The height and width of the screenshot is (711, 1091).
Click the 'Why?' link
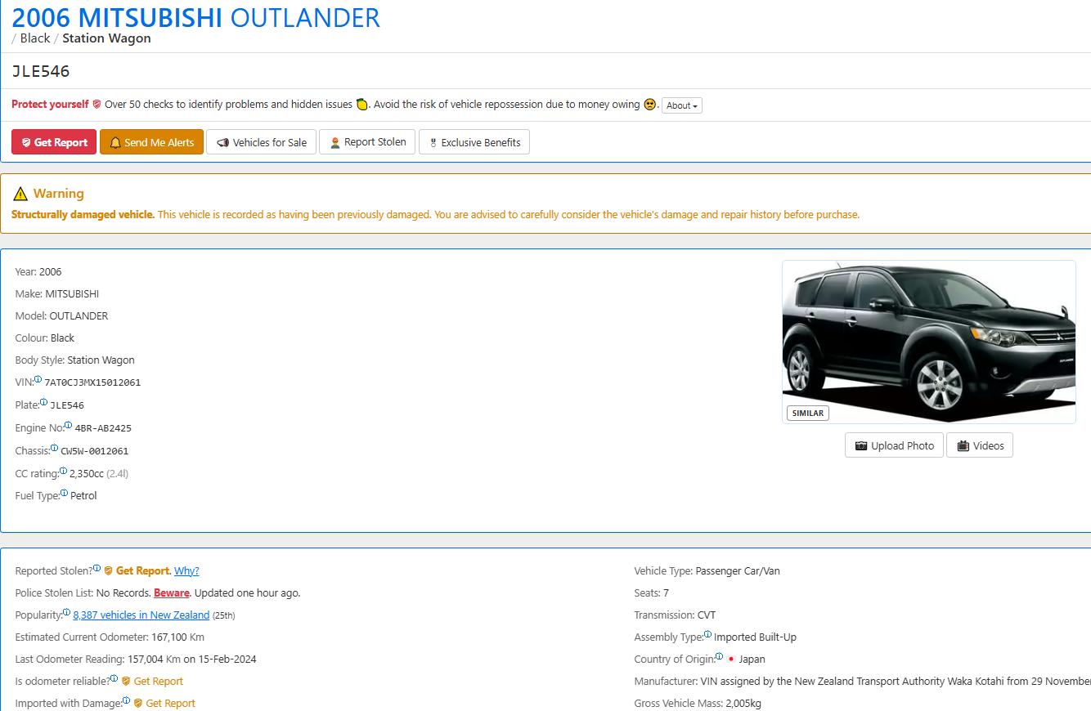point(186,571)
